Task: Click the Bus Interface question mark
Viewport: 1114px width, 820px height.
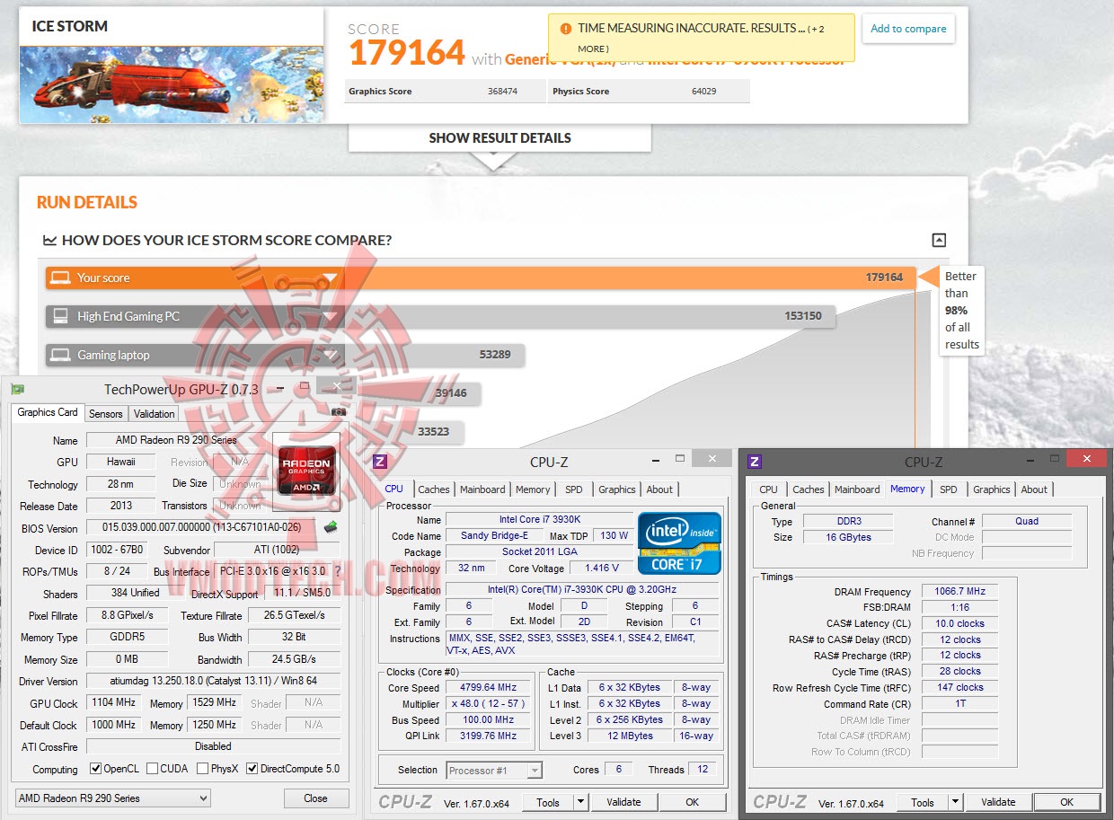Action: click(337, 571)
